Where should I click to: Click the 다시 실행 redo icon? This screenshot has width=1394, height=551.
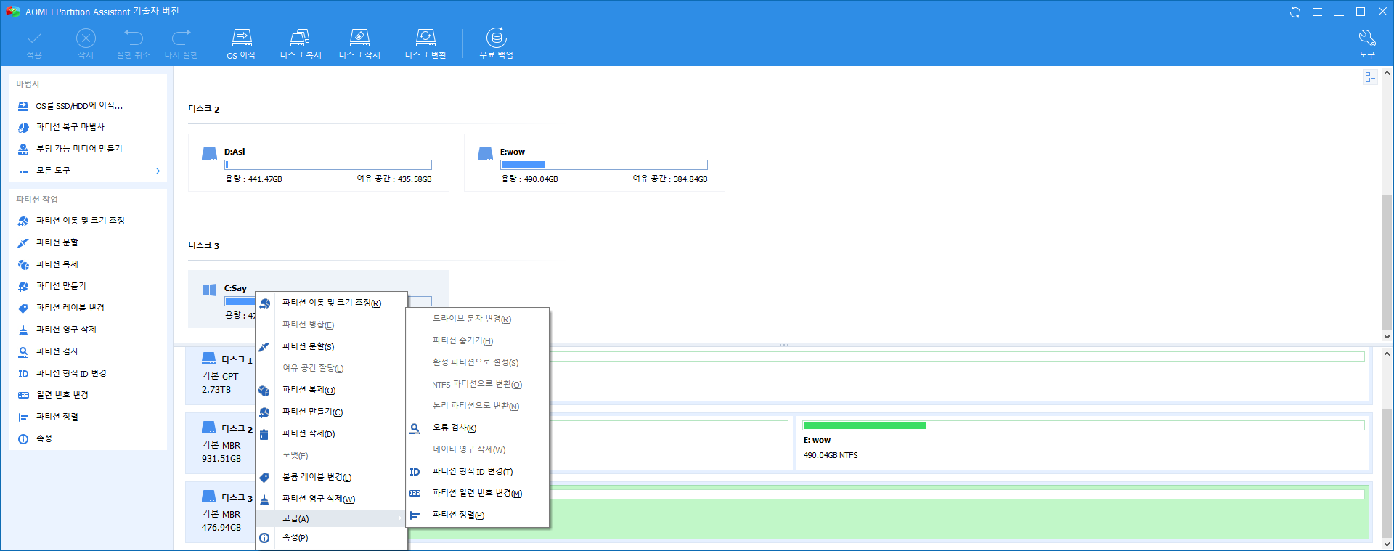tap(181, 44)
